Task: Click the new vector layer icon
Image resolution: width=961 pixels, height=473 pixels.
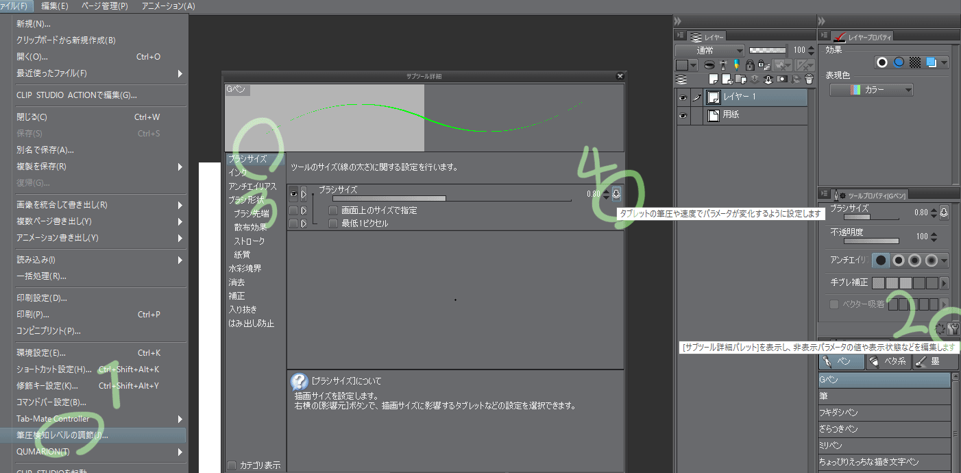Action: click(x=727, y=80)
